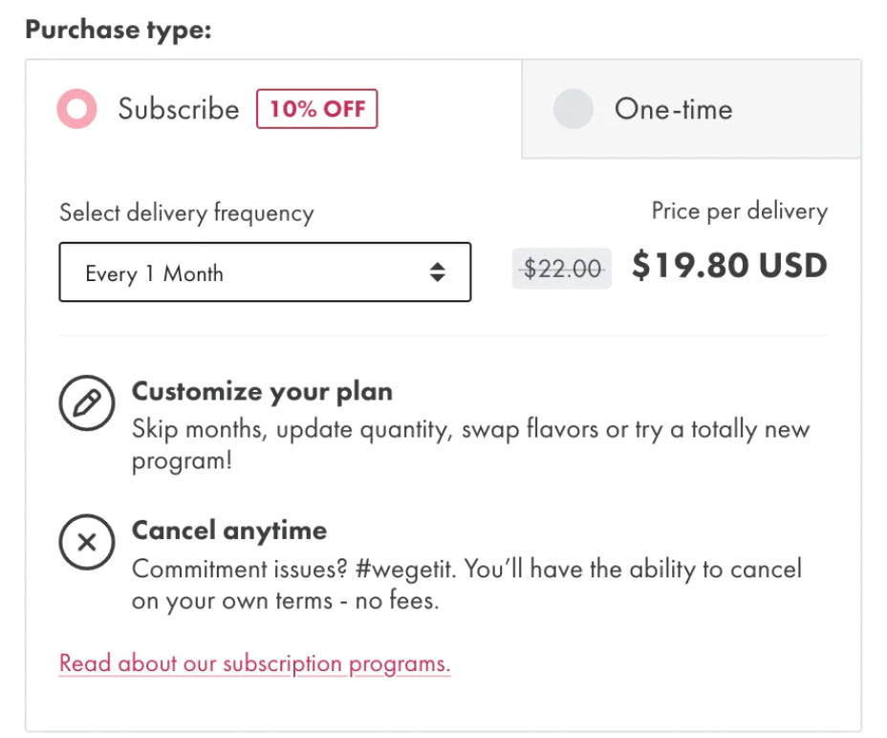887x738 pixels.
Task: Click the Subscribe tab label text
Action: click(179, 109)
